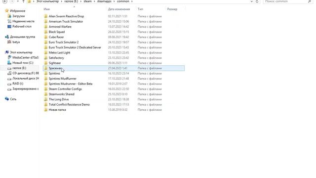
Task: Open Локальный диск (H in sidebar
Action: [x=26, y=78]
